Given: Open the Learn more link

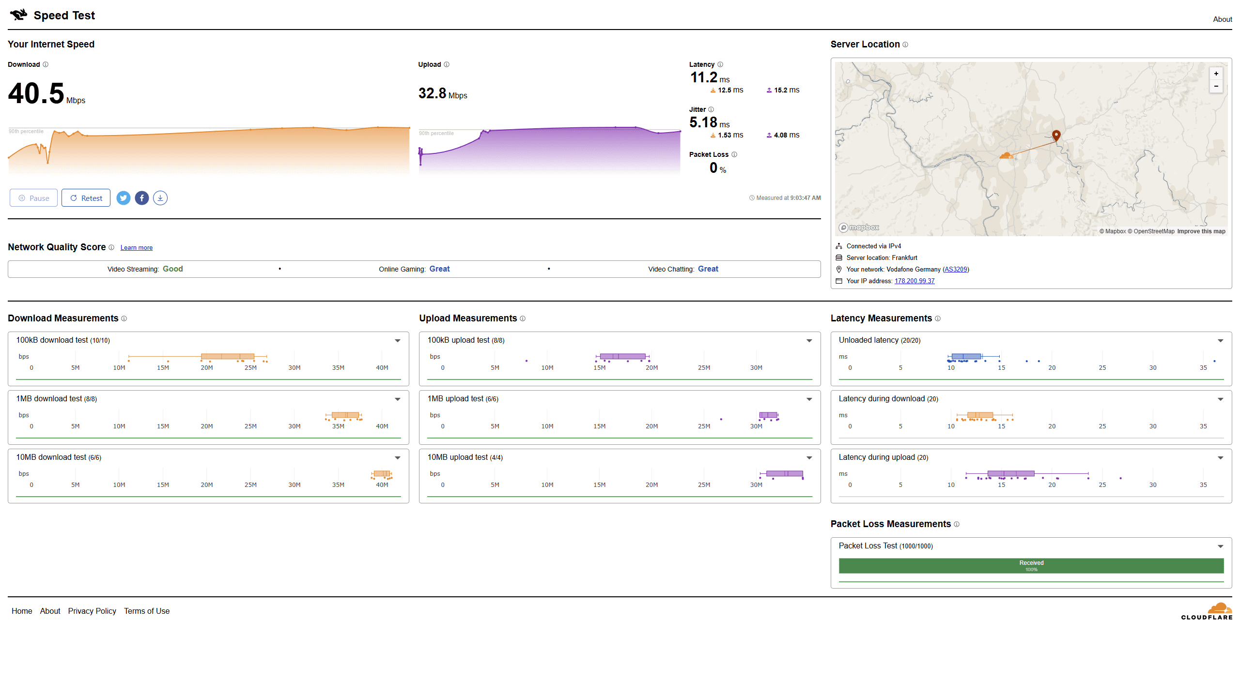Looking at the screenshot, I should (136, 248).
